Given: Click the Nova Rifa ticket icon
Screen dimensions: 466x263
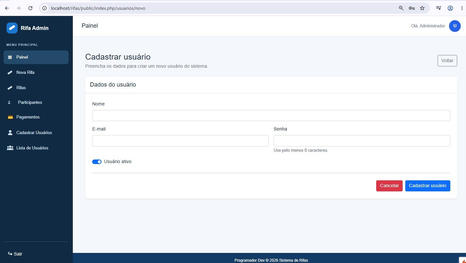Looking at the screenshot, I should (10, 73).
